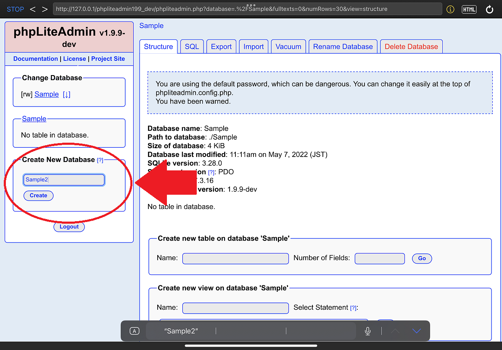Viewport: 502px width, 350px height.
Task: Tap the HTML source view icon
Action: pyautogui.click(x=469, y=9)
